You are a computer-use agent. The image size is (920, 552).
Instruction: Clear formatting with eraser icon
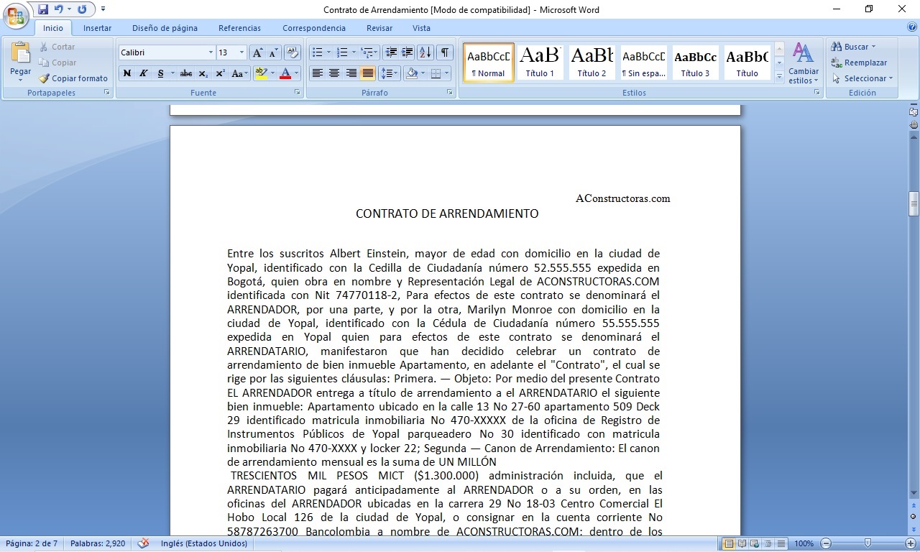pyautogui.click(x=292, y=52)
